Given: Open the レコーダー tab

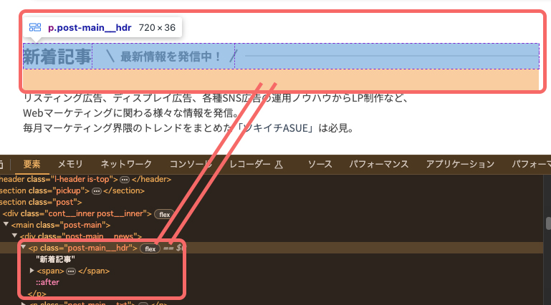Looking at the screenshot, I should pos(250,164).
